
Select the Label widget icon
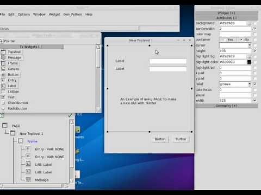(x=3, y=86)
